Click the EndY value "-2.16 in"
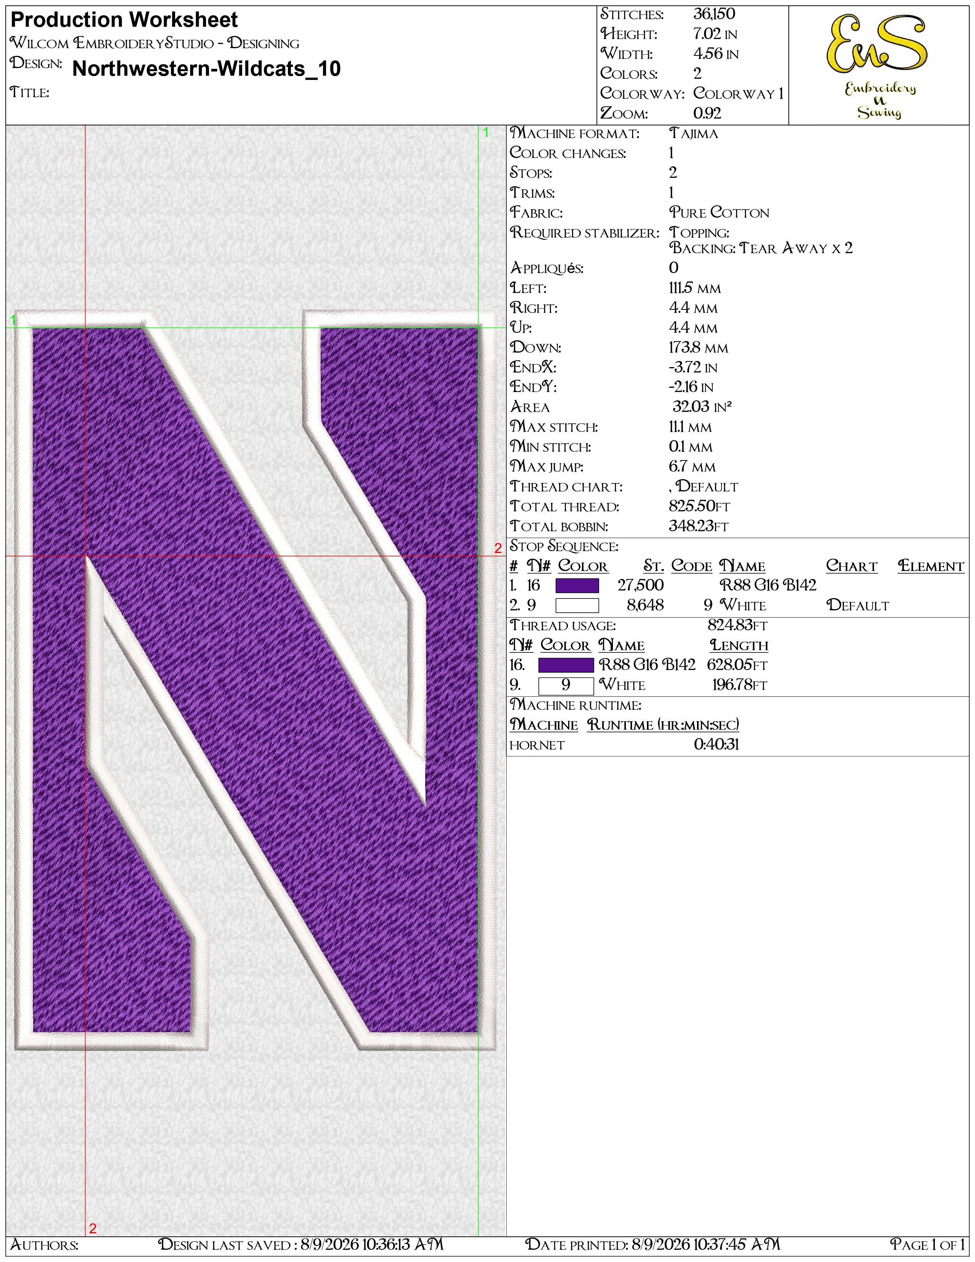This screenshot has width=975, height=1262. pos(691,387)
